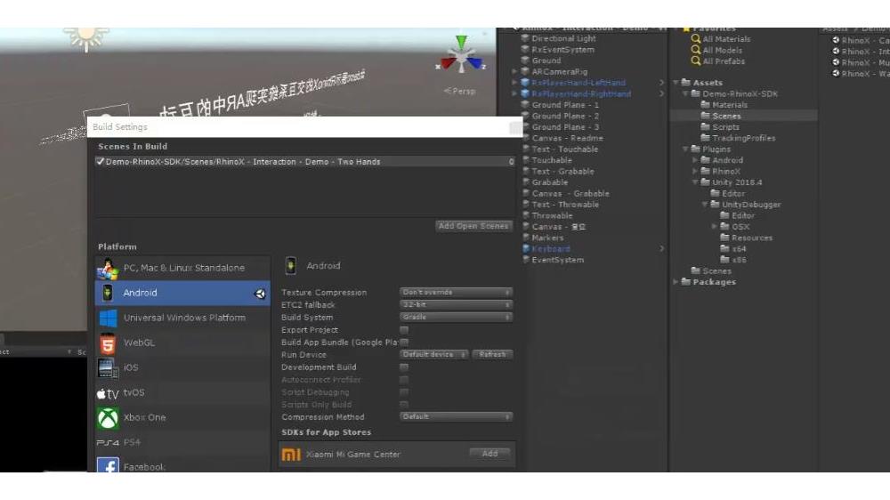Click the RxPlayerHand-LeftHand prefab icon

(525, 83)
